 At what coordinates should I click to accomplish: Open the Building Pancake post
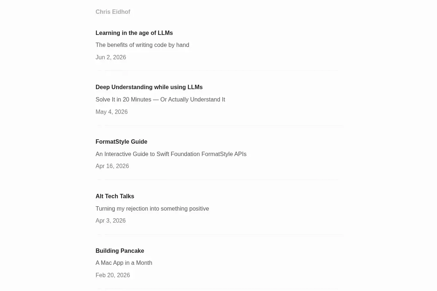[x=120, y=251]
